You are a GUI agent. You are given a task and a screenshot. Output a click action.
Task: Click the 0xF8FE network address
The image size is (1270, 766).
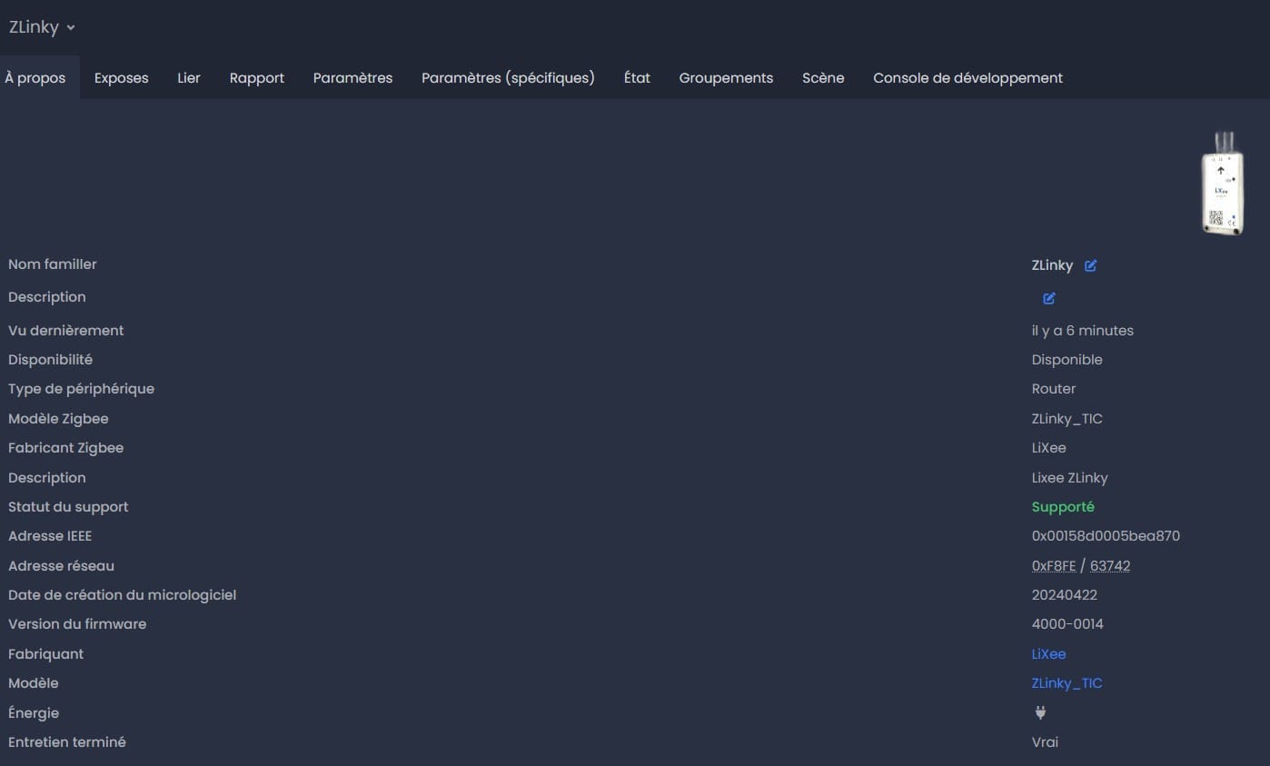tap(1054, 565)
